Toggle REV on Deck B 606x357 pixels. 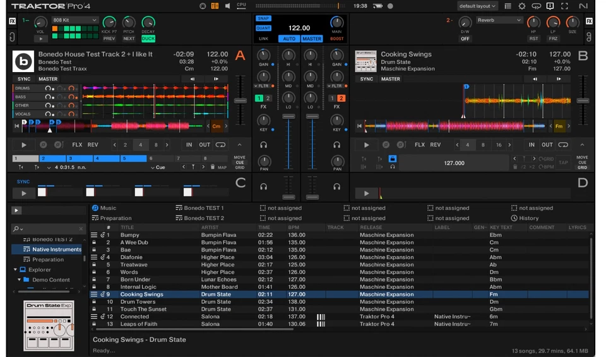coord(435,145)
